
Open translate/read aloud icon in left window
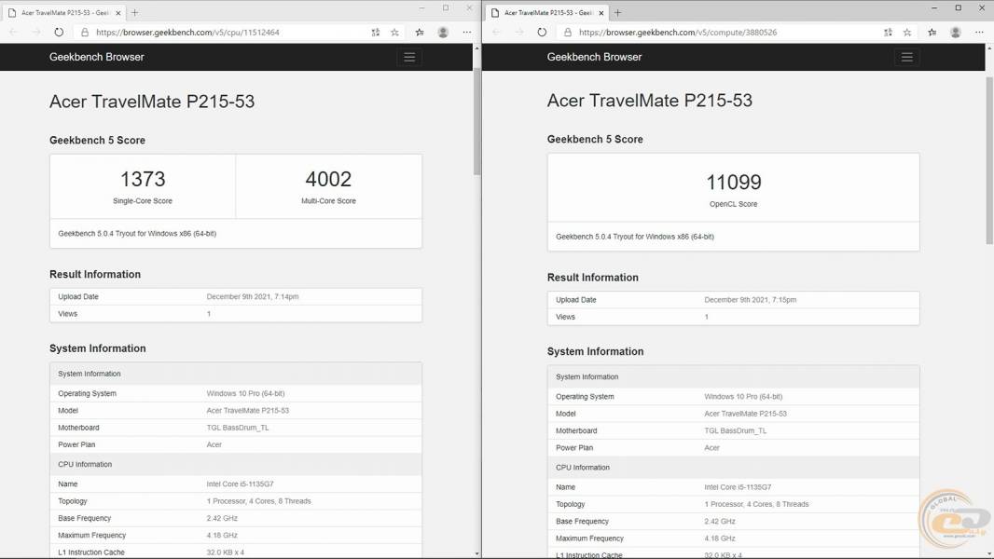pyautogui.click(x=376, y=33)
